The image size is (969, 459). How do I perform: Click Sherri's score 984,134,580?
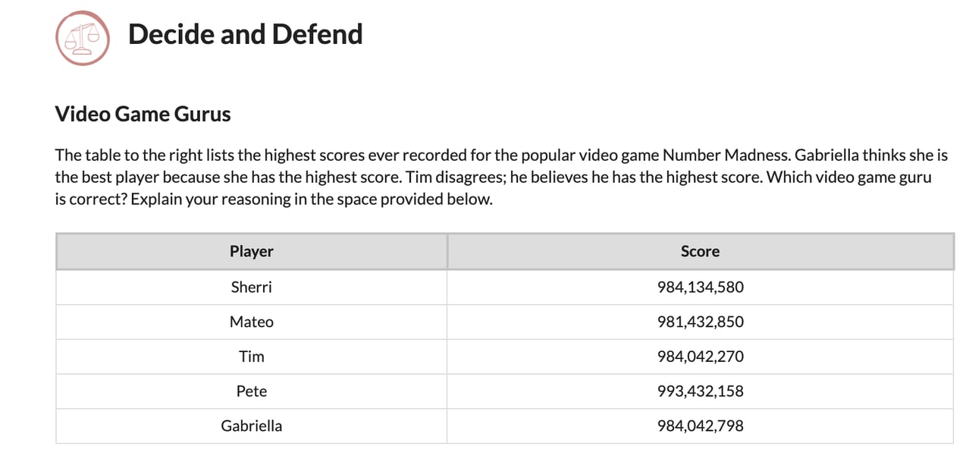pyautogui.click(x=700, y=288)
